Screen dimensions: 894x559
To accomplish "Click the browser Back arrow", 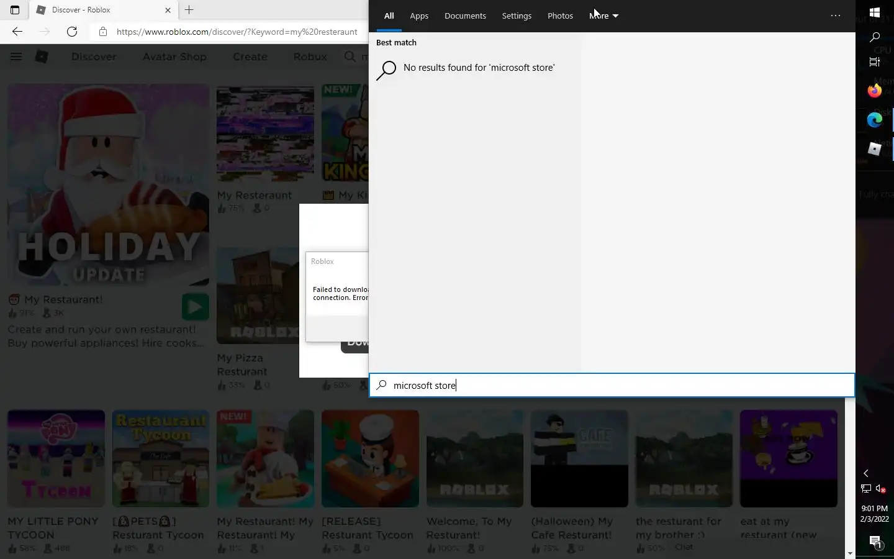I will tap(17, 32).
